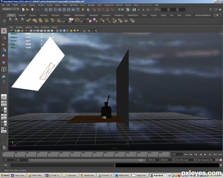Open the panel Shading menu
This screenshot has width=223, height=178.
pos(19,27)
